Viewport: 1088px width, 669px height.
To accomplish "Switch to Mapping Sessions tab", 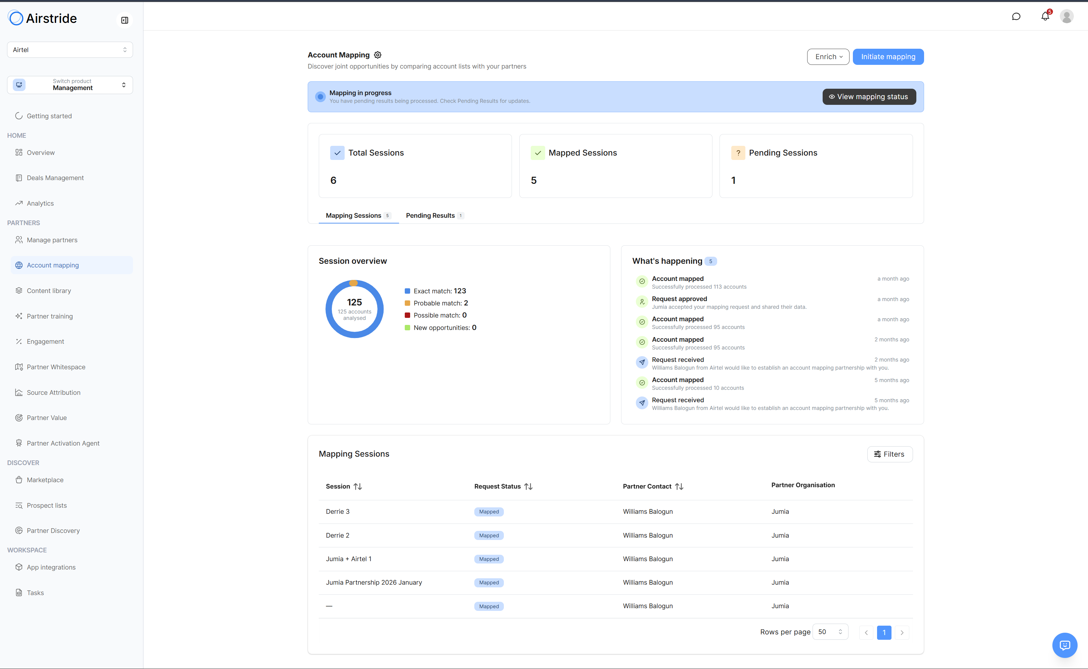I will (x=358, y=215).
